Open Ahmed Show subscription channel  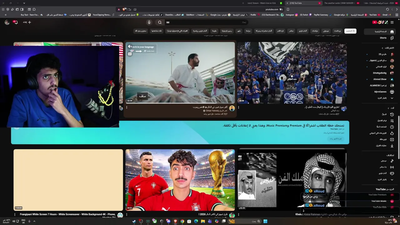tap(380, 79)
